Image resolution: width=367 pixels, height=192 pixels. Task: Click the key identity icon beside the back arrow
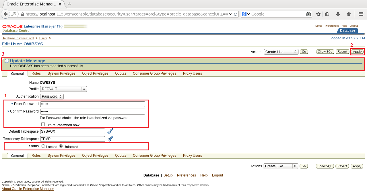click(14, 14)
